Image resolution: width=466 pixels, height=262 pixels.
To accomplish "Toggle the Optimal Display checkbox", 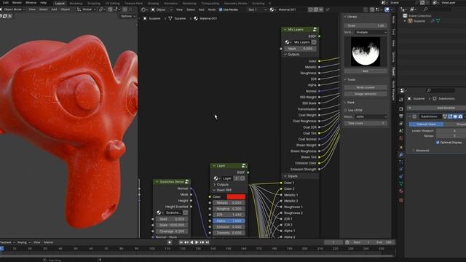I will [438, 143].
